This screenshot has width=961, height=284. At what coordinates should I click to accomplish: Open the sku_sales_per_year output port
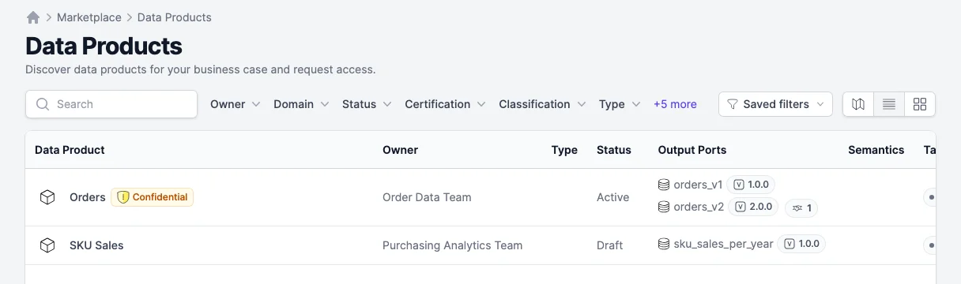[723, 244]
